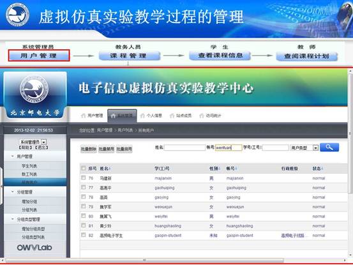Select the highlighted 系统管理 navigation tab
Screen dimensions: 353x265
coord(122,116)
